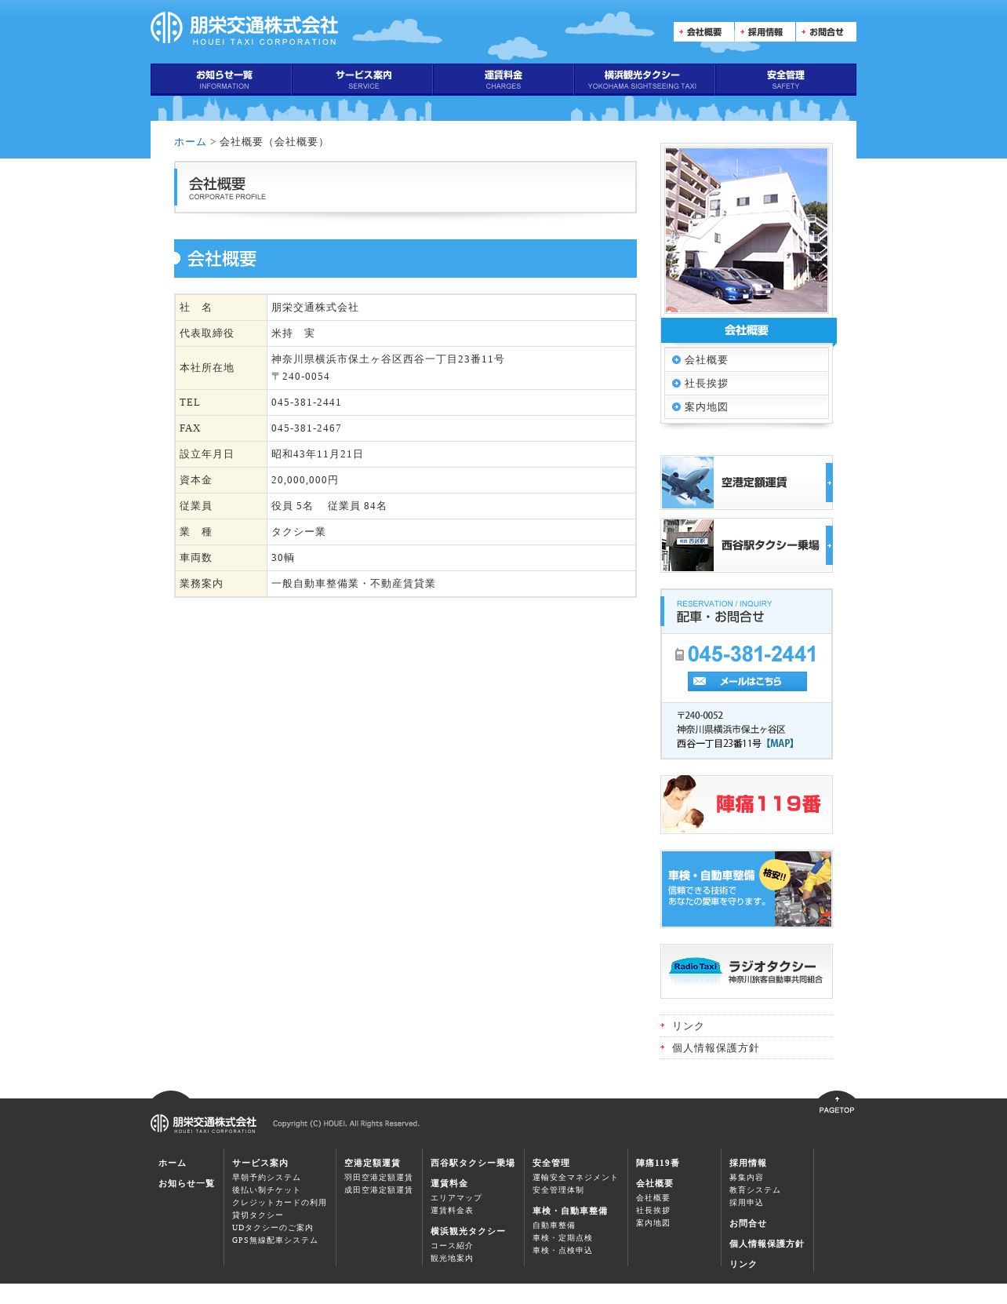
Task: Open the 陣痛119番 banner
Action: (747, 804)
